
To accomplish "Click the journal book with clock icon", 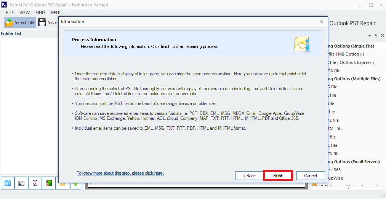I will [49, 183].
